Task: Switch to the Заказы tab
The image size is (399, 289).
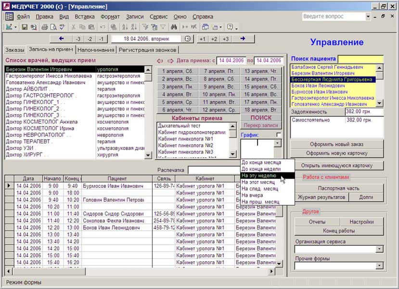Action: pos(15,50)
